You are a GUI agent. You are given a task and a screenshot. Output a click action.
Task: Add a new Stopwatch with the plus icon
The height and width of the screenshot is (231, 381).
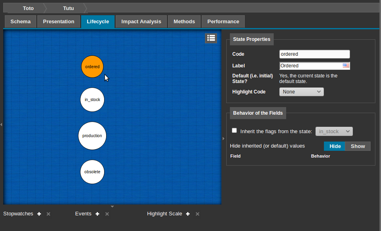tap(39, 214)
